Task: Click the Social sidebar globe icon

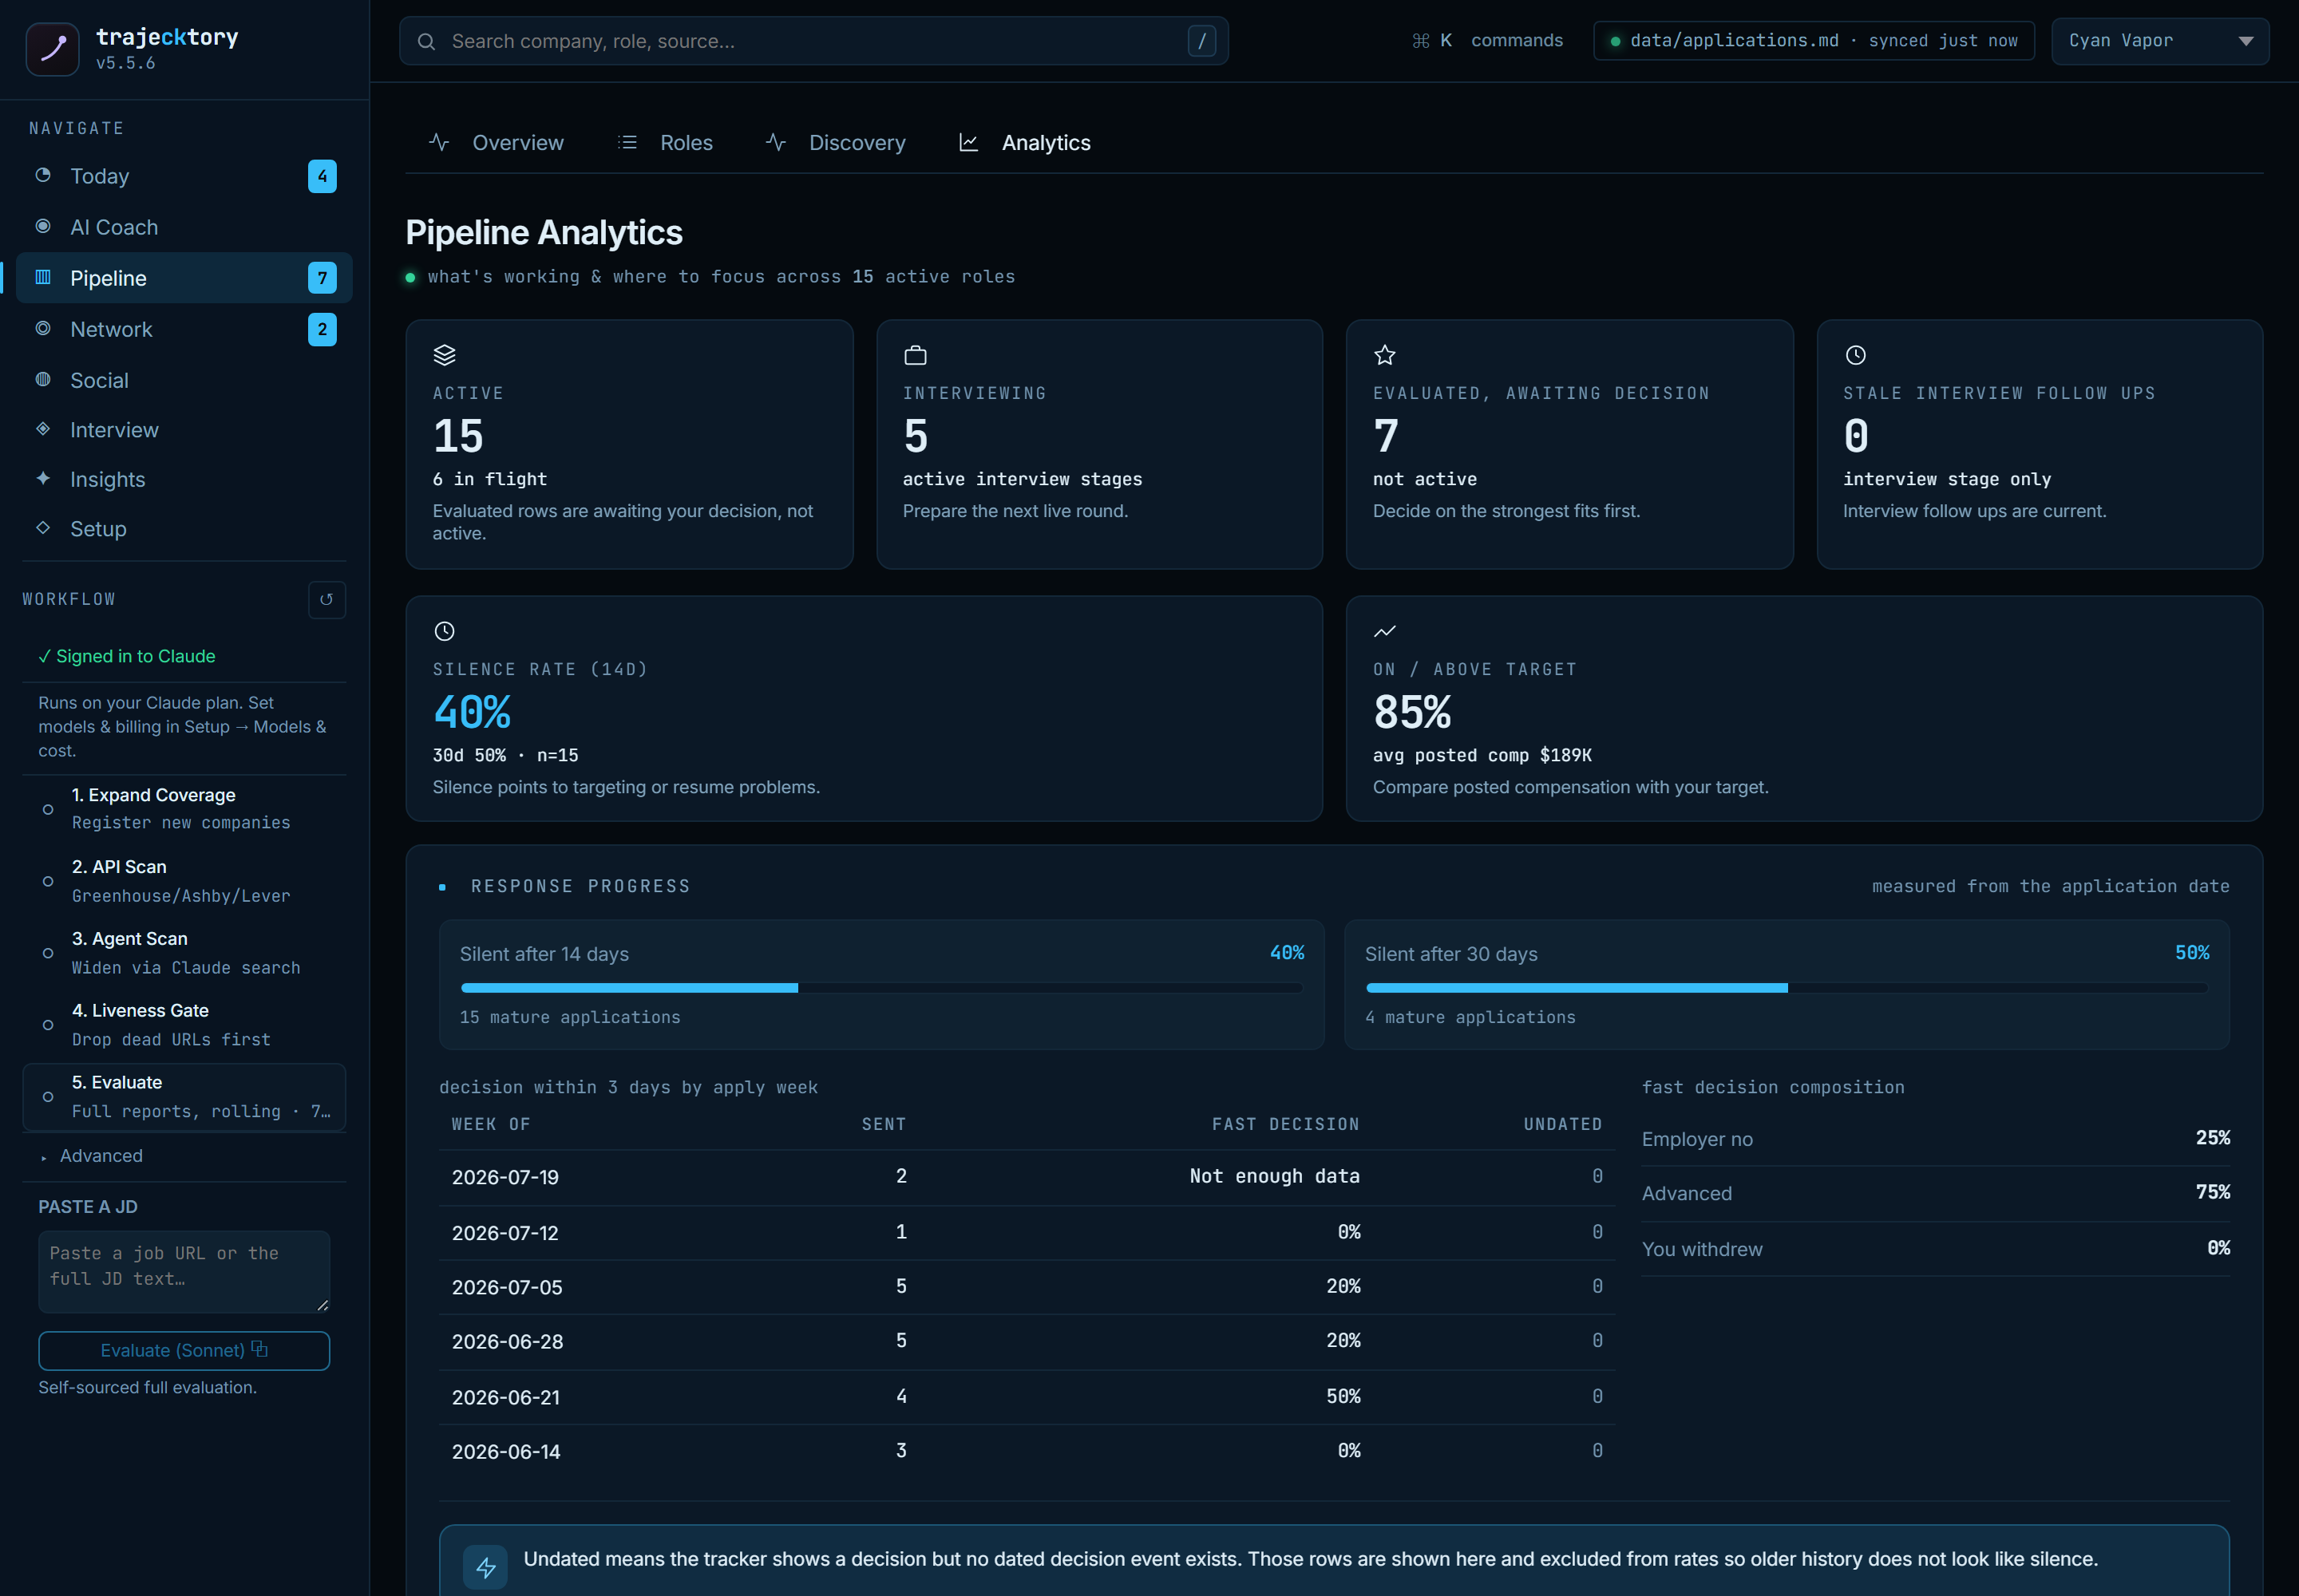Action: 43,379
